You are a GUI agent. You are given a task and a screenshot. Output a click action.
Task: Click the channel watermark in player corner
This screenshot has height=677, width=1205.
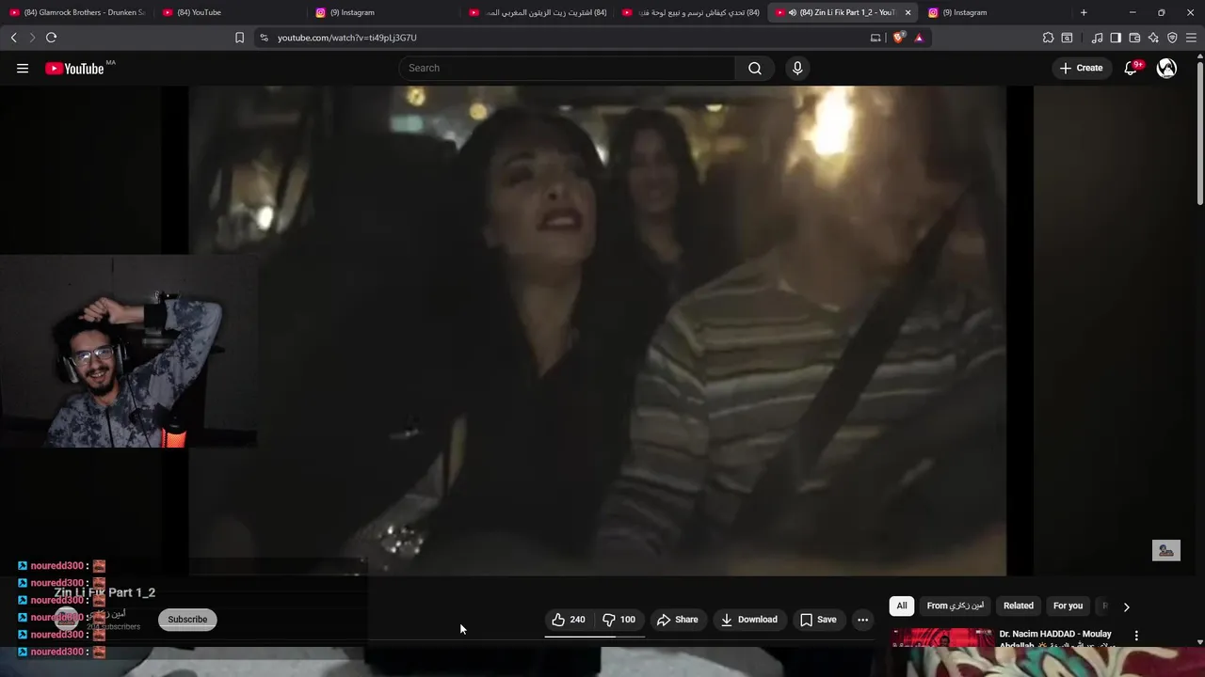(1165, 551)
